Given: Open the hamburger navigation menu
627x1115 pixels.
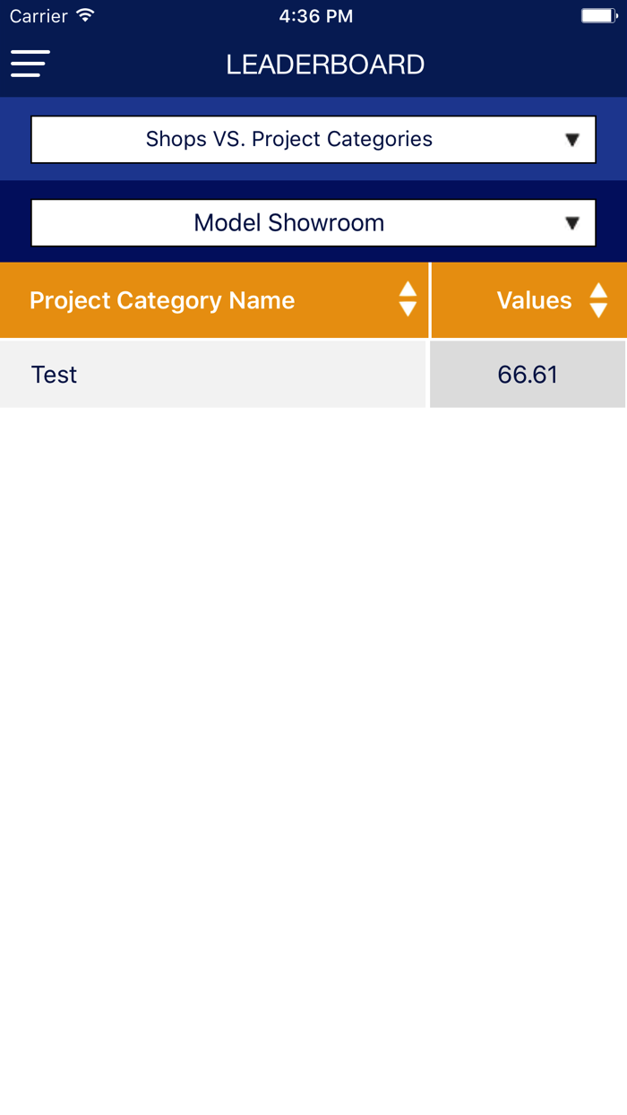Looking at the screenshot, I should (30, 64).
